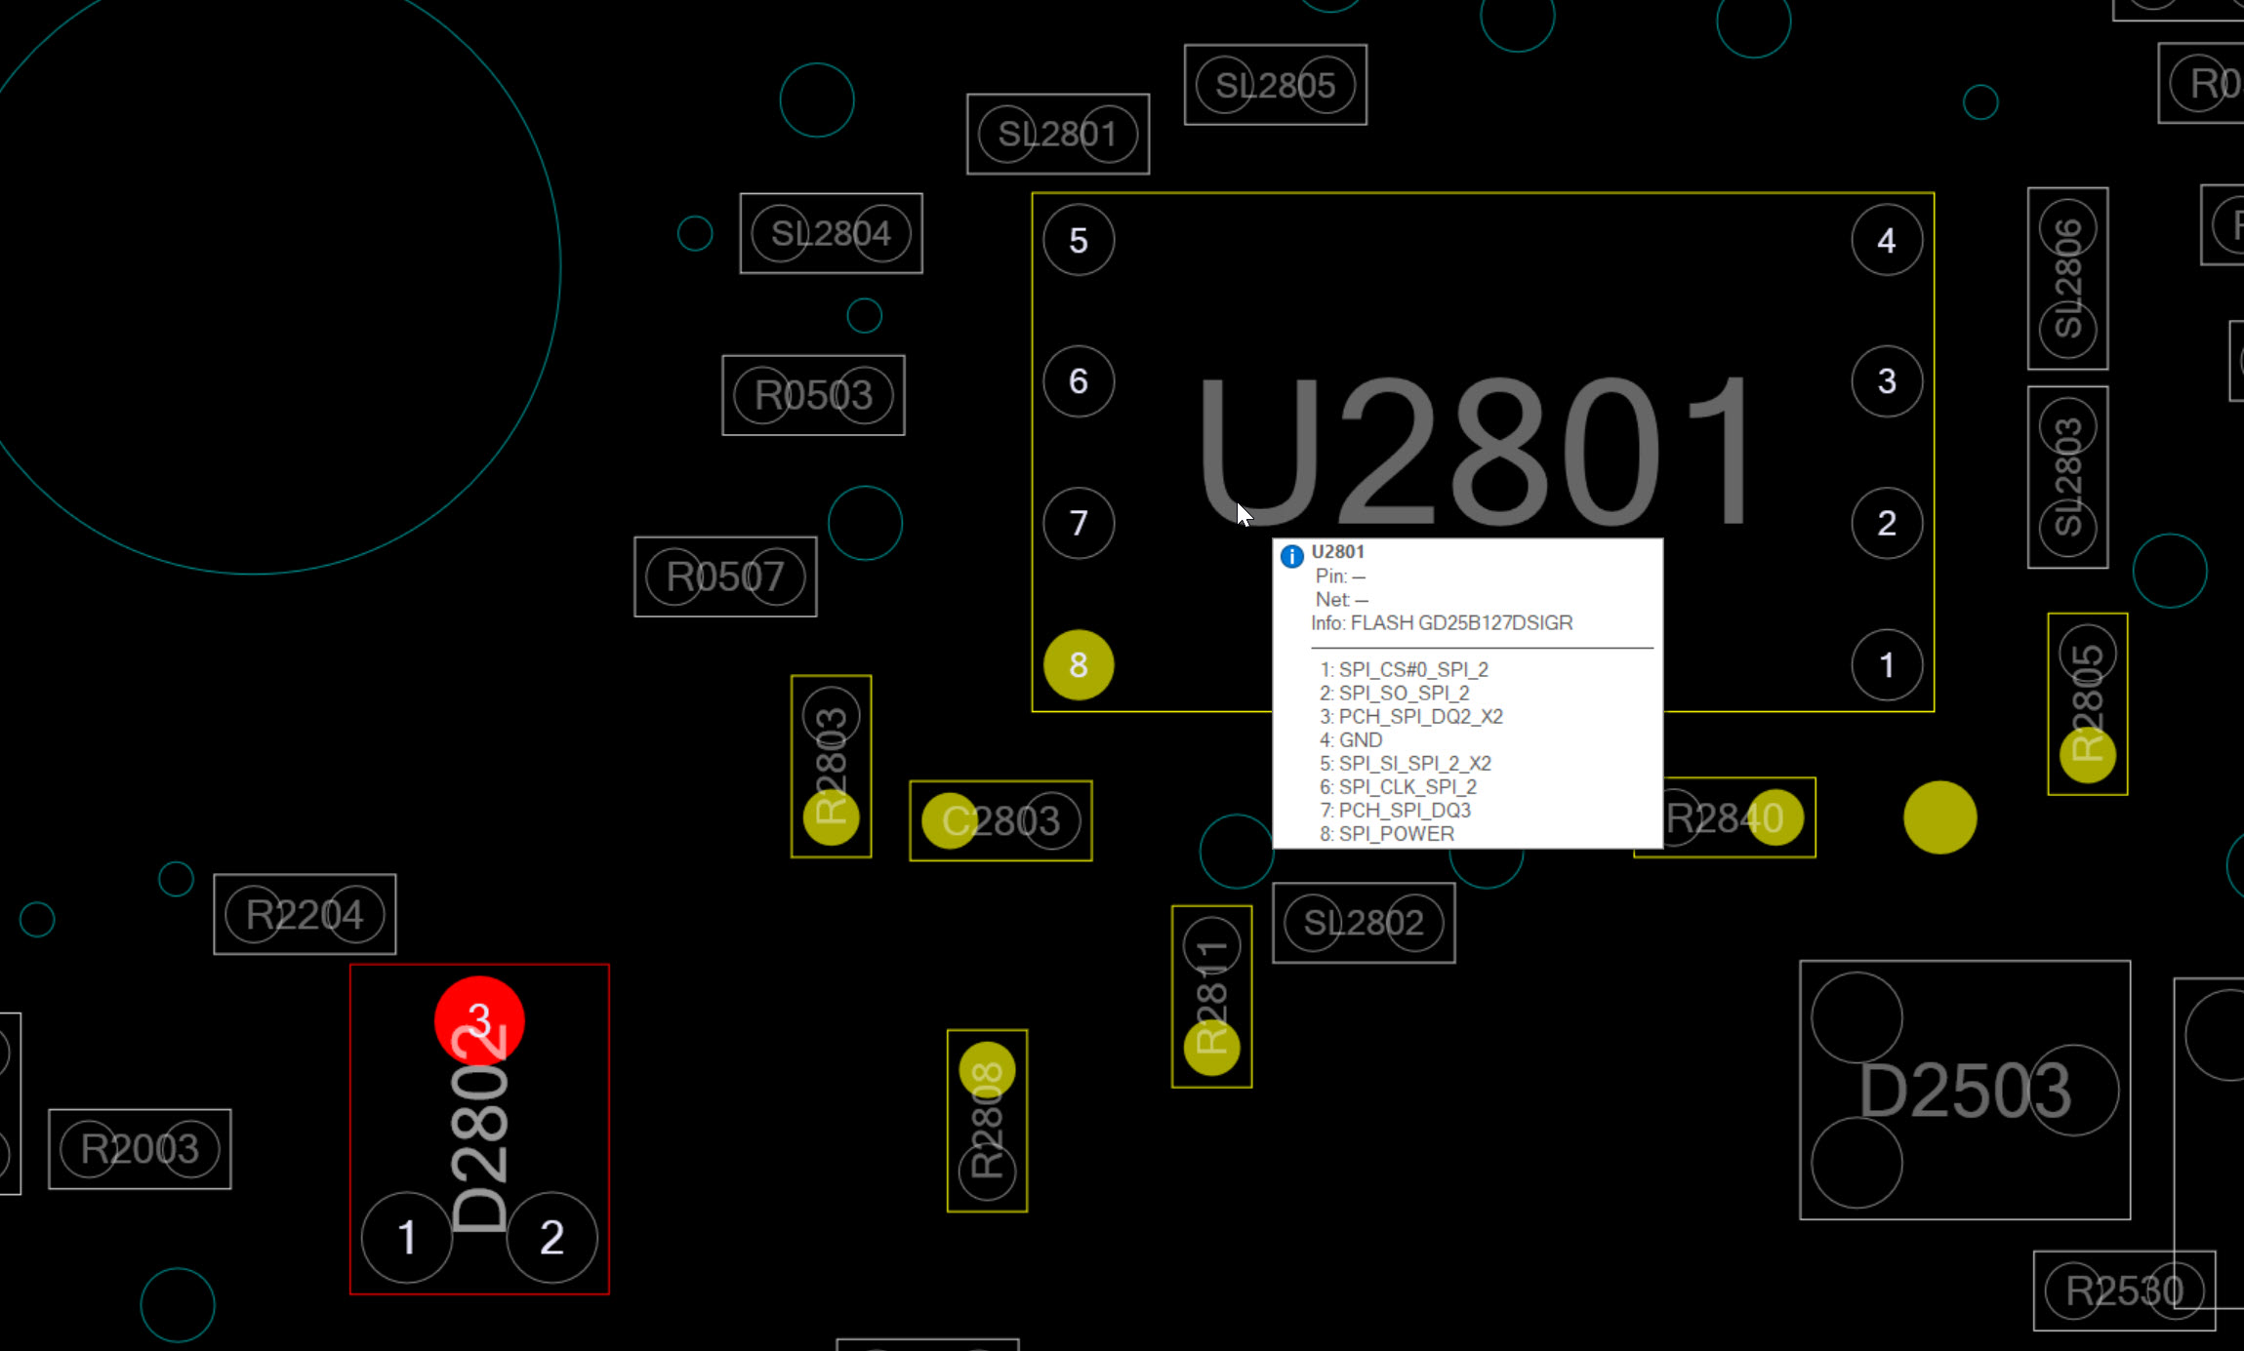Select component SL2805
The width and height of the screenshot is (2244, 1351).
click(1275, 85)
